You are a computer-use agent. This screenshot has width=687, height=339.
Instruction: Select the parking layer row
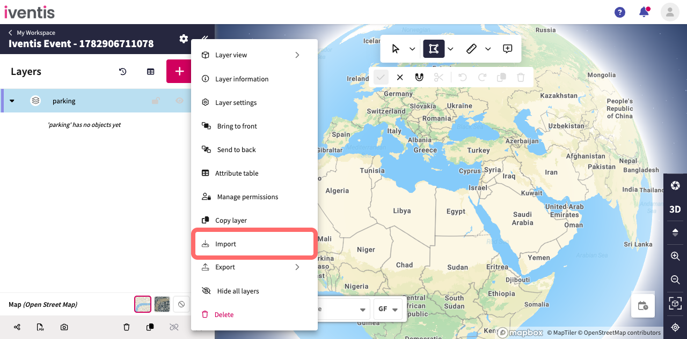point(97,101)
